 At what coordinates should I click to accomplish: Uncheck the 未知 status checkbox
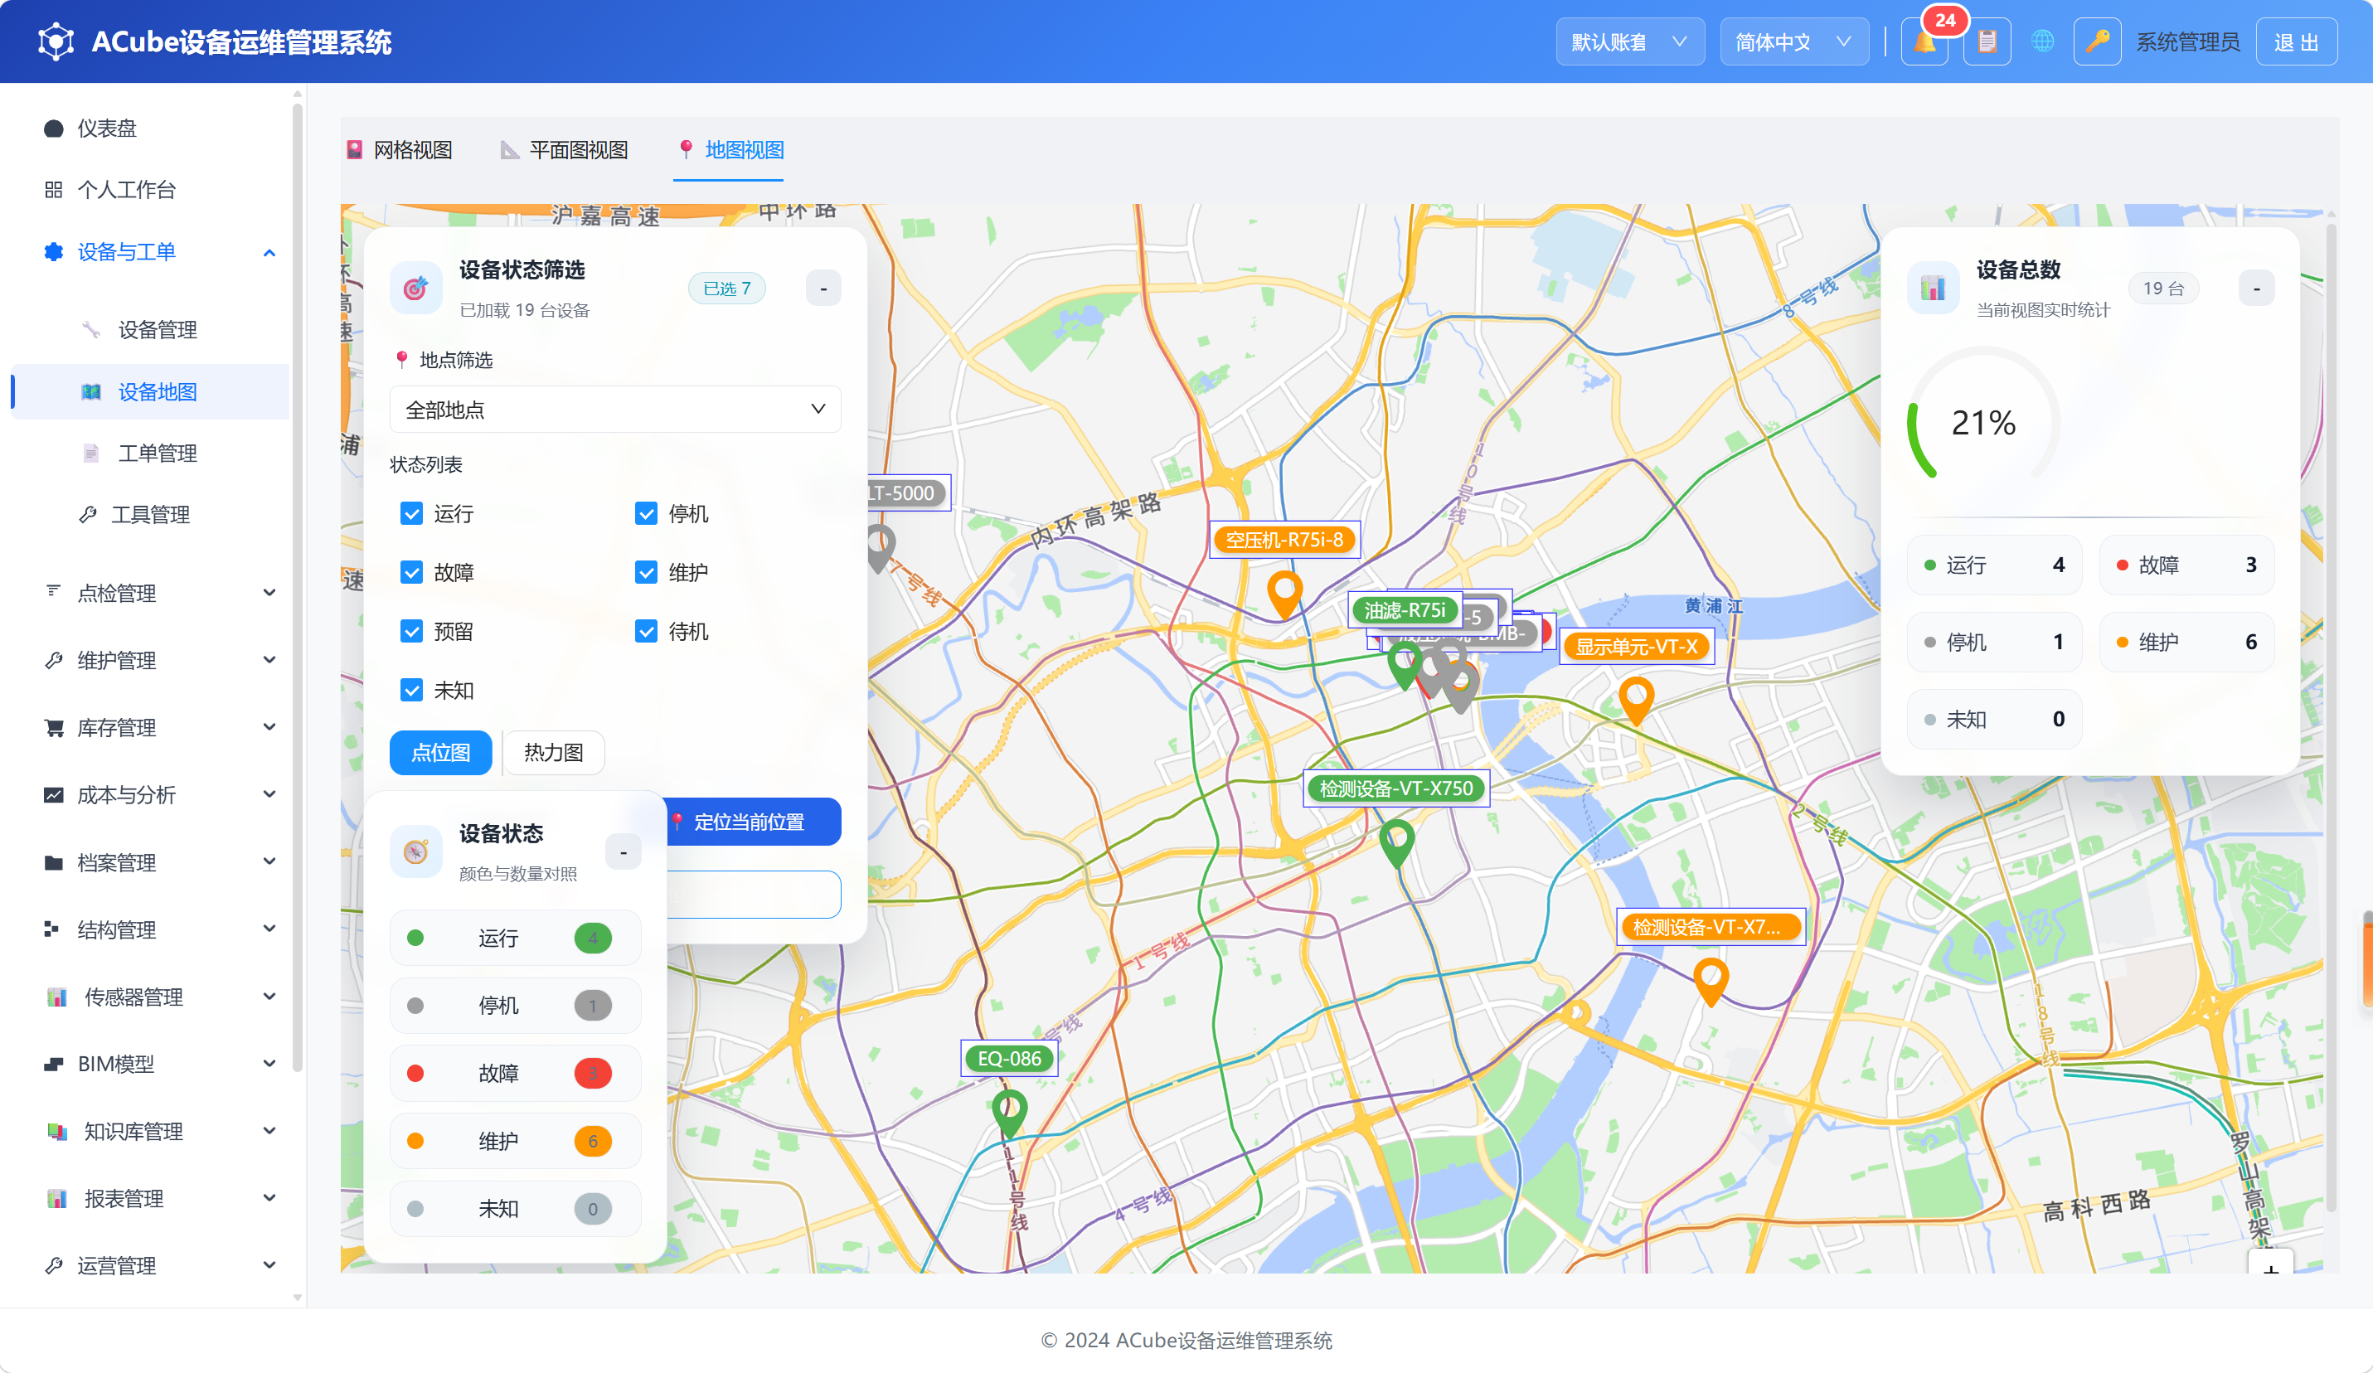click(410, 691)
